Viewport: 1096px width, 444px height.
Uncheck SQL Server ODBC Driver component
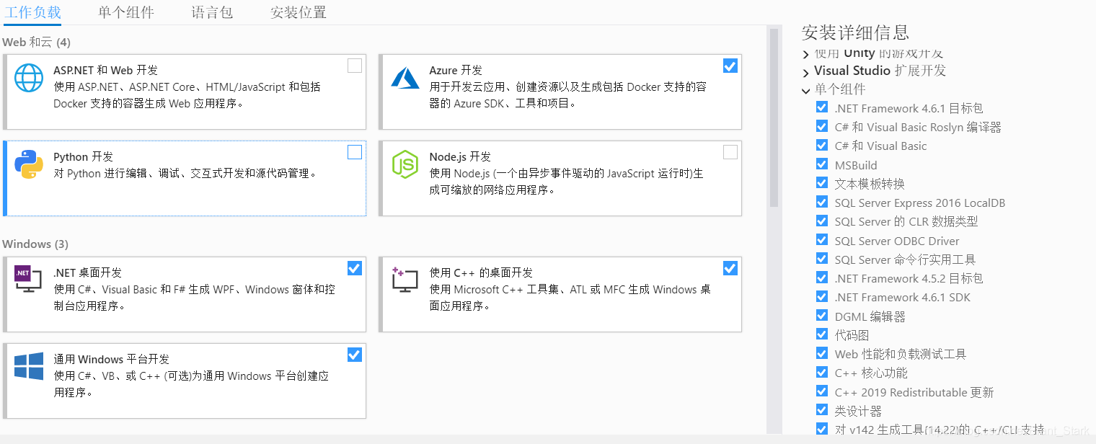pos(822,240)
